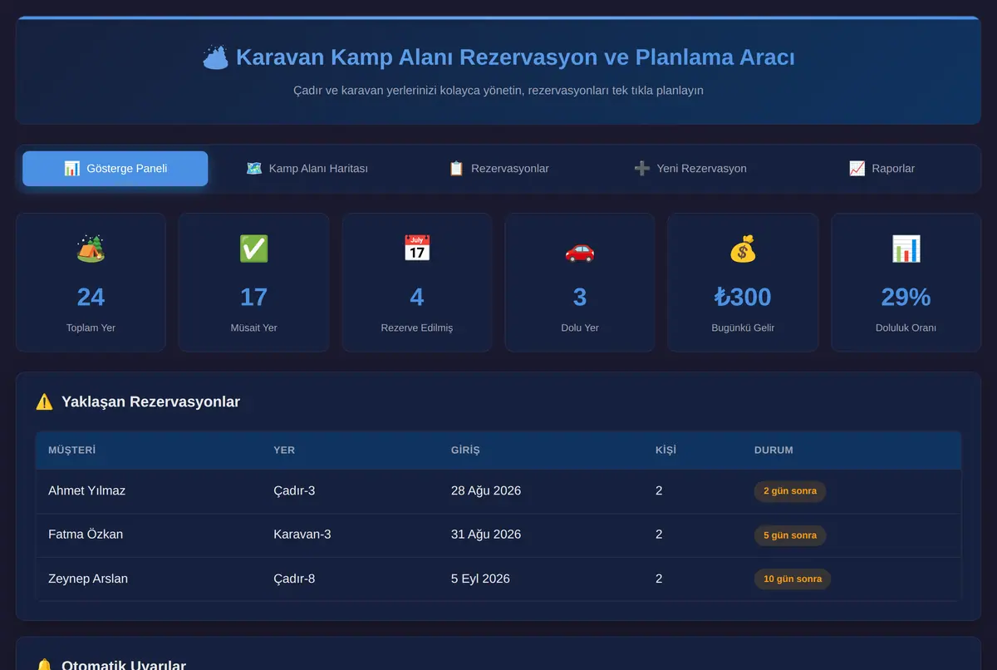
Task: Switch to Kamp Alanı Haritası tab
Action: 307,169
